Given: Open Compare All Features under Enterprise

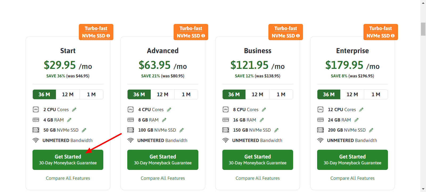Looking at the screenshot, I should point(353,178).
